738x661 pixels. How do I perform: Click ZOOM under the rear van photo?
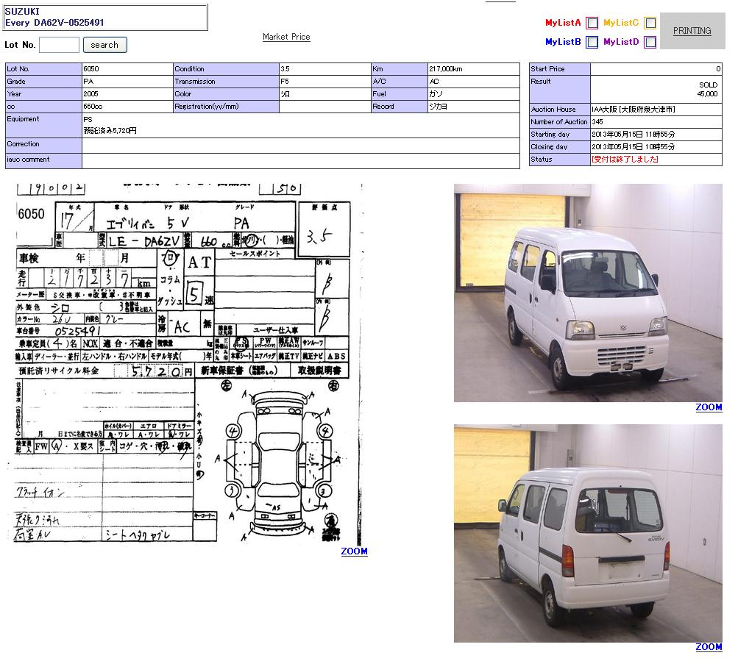point(709,647)
